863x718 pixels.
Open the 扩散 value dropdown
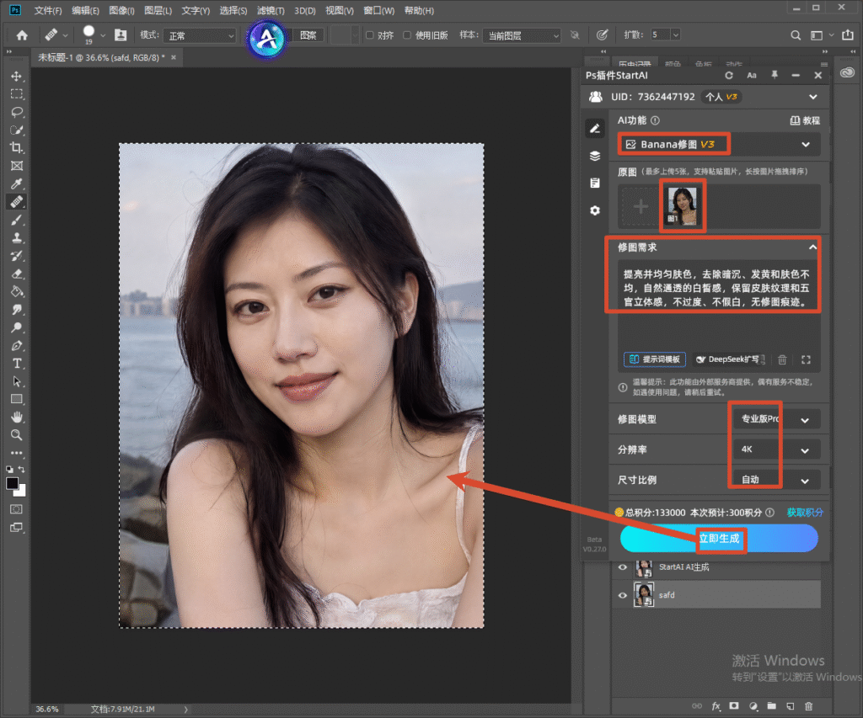pos(675,35)
